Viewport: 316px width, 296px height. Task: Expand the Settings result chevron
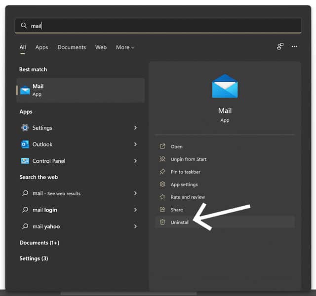click(x=135, y=128)
